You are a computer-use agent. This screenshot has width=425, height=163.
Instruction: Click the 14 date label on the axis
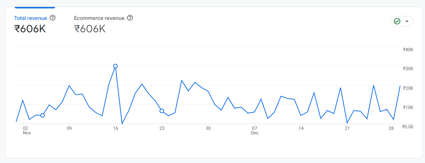click(301, 128)
